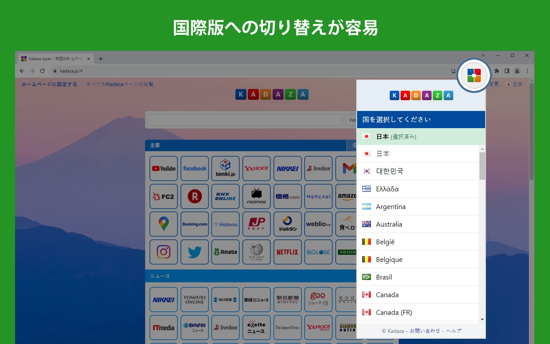The image size is (550, 344).
Task: Open the Google Maps tile
Action: (164, 224)
